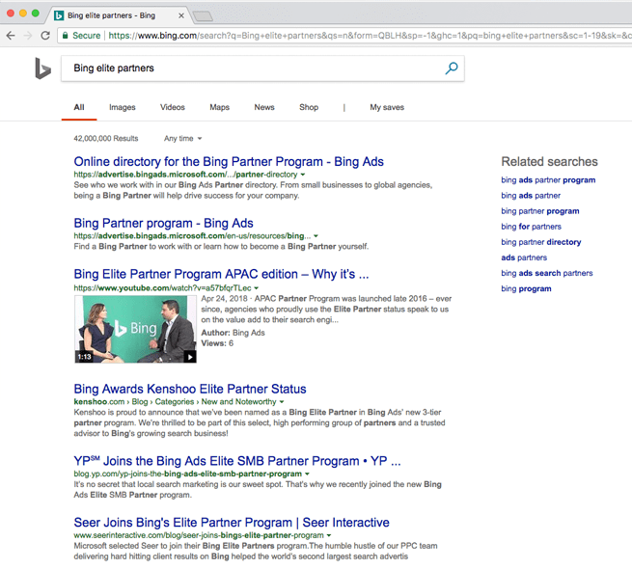Image resolution: width=632 pixels, height=569 pixels.
Task: Click related search bing ads partner program
Action: coord(548,180)
